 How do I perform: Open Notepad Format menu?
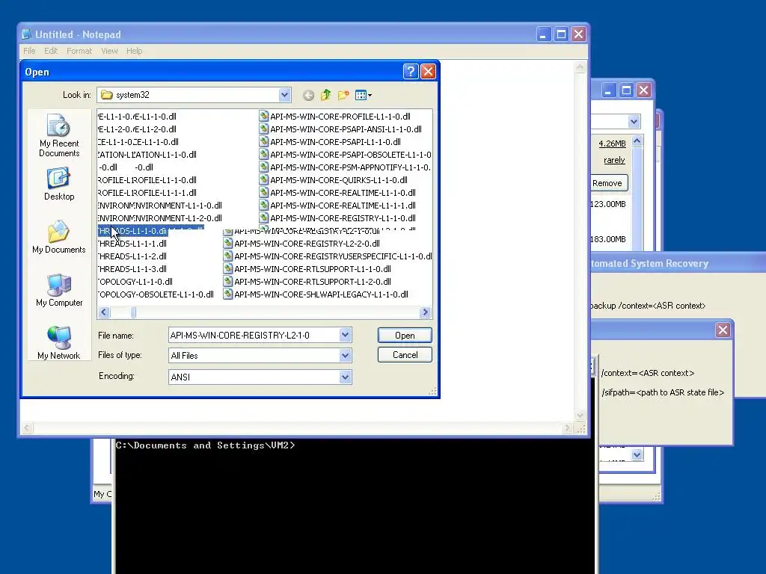click(79, 51)
